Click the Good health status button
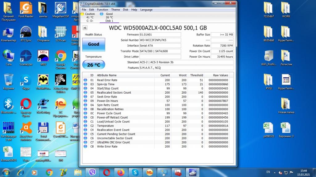 click(94, 44)
